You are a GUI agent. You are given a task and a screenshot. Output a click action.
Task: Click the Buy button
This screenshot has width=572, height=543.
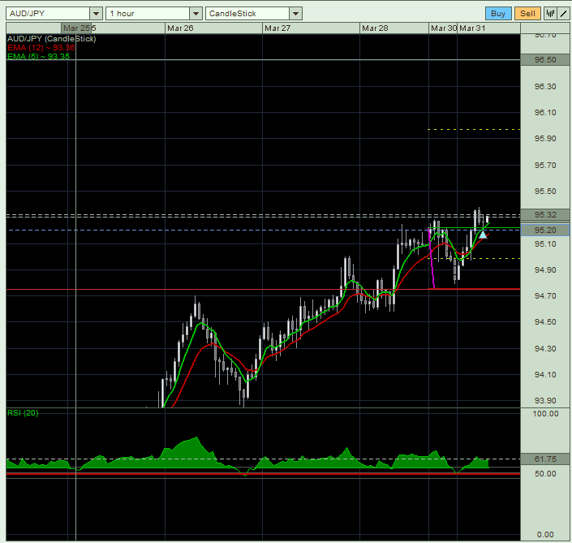click(x=498, y=14)
